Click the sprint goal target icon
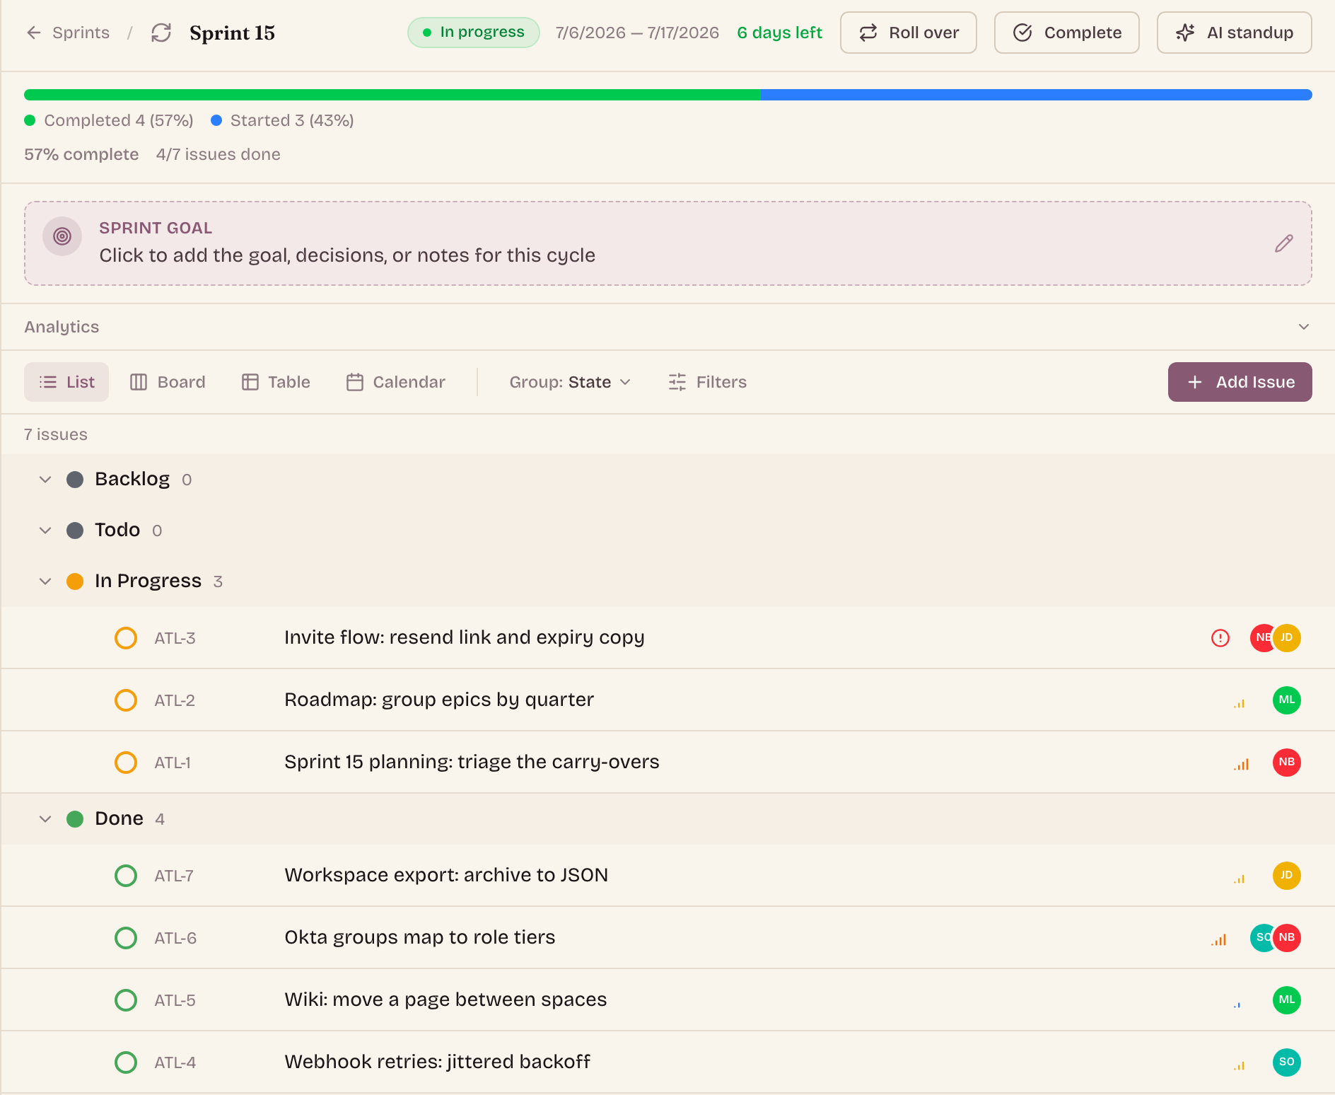1335x1095 pixels. tap(62, 236)
